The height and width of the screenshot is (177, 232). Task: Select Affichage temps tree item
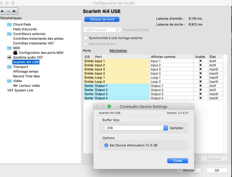pyautogui.click(x=26, y=71)
